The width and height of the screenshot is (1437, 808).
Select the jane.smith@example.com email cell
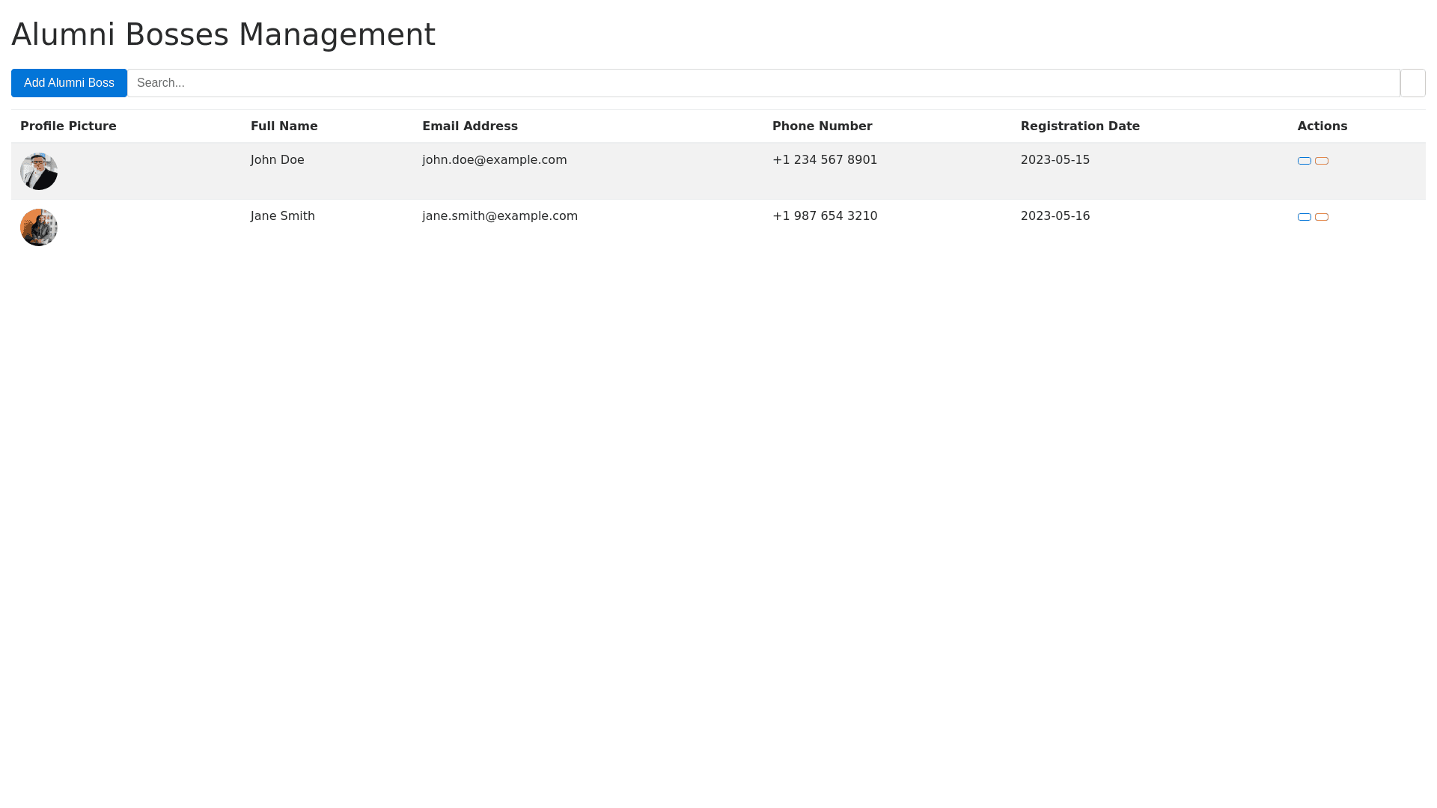499,216
